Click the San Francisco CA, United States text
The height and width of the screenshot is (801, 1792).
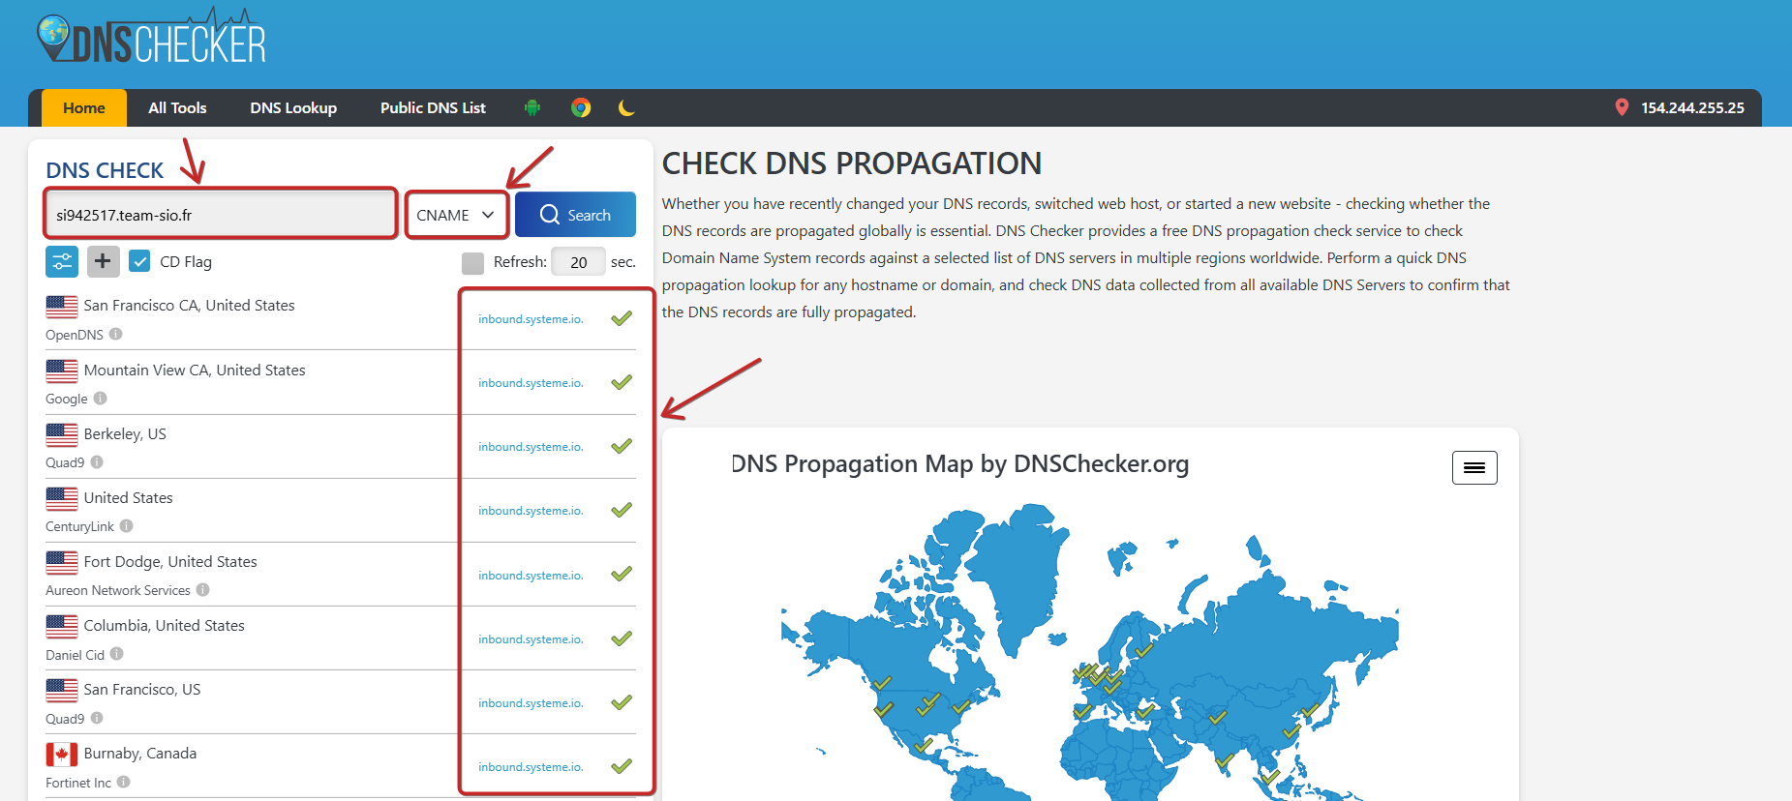pos(189,305)
